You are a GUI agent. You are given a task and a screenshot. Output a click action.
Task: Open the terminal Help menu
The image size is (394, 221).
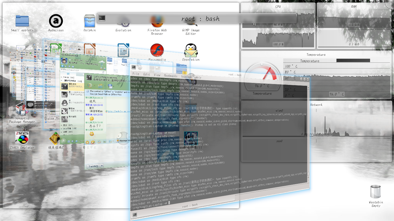[198, 78]
